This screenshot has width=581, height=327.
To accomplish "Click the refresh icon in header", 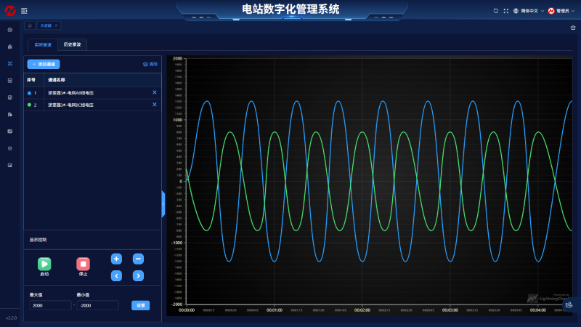I will (495, 11).
